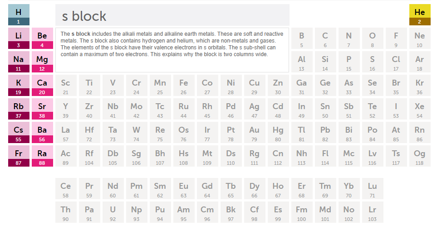Image resolution: width=437 pixels, height=230 pixels.
Task: Click the Magnesium (Mg) tile
Action: (42, 62)
